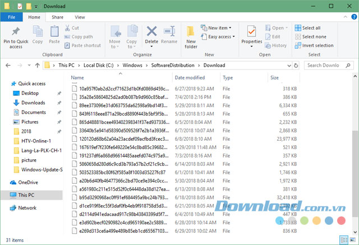This screenshot has height=245, width=359.
Task: Switch to the Share tab
Action: [57, 17]
